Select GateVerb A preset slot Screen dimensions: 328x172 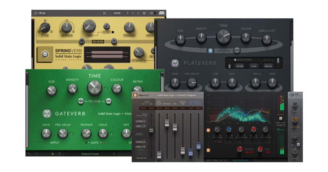pyautogui.click(x=53, y=154)
